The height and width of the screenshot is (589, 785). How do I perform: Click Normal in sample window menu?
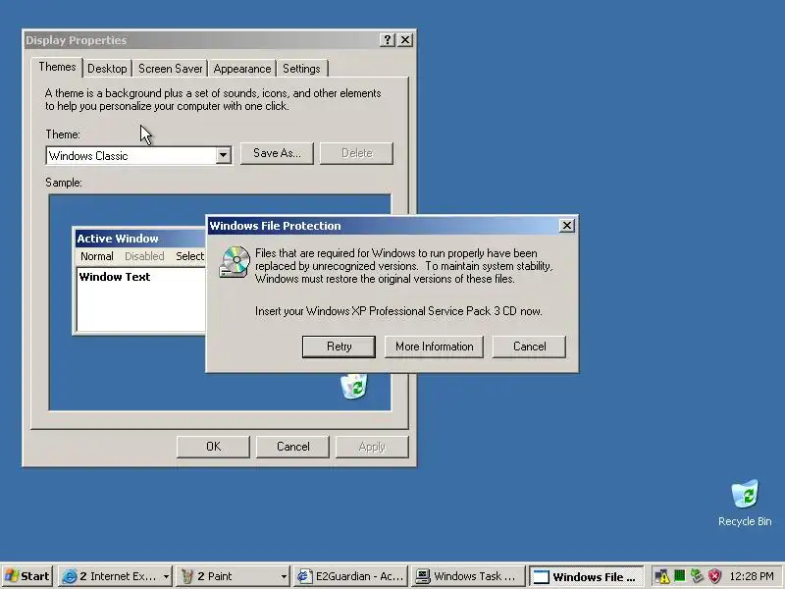click(96, 256)
